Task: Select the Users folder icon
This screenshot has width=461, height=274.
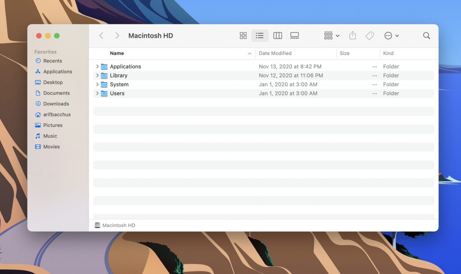Action: 104,94
